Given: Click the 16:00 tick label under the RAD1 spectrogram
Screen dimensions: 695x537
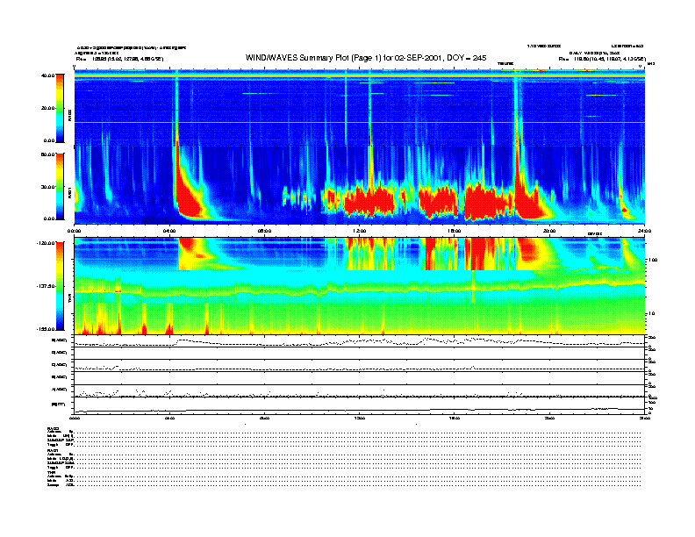Looking at the screenshot, I should (455, 231).
